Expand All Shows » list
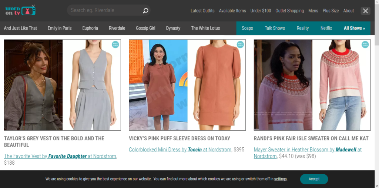This screenshot has height=188, width=379. pyautogui.click(x=354, y=28)
